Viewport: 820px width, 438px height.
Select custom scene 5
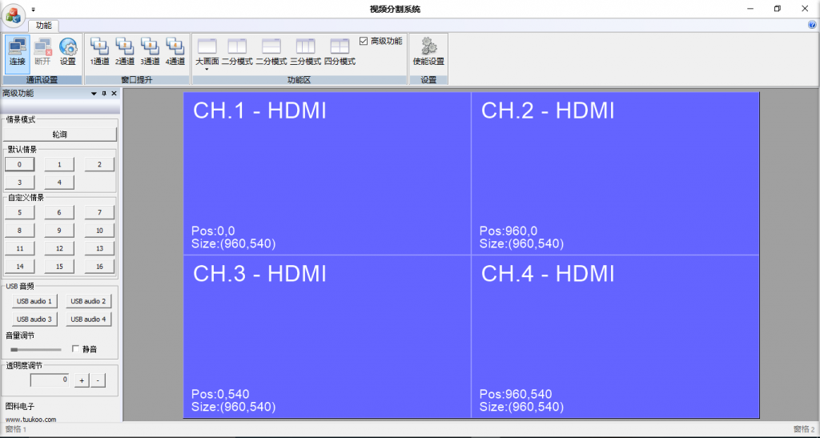tap(20, 212)
